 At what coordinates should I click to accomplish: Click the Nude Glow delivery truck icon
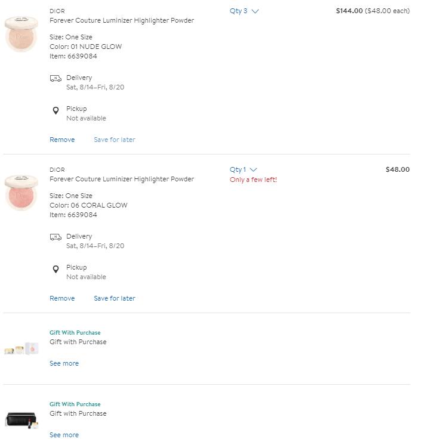[x=56, y=78]
